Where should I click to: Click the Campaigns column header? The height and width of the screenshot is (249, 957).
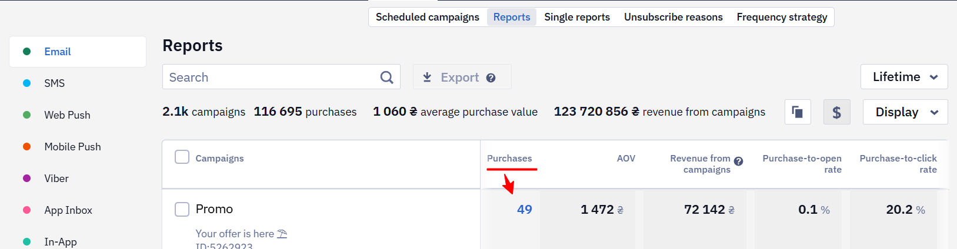tap(219, 159)
